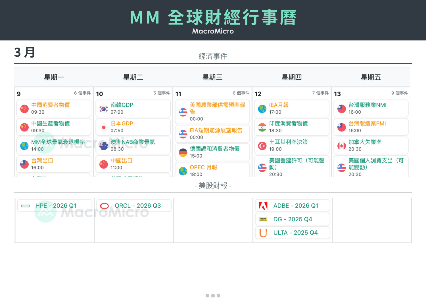
Task: Click the Canada flag beside 加拿大失業率
Action: point(342,146)
